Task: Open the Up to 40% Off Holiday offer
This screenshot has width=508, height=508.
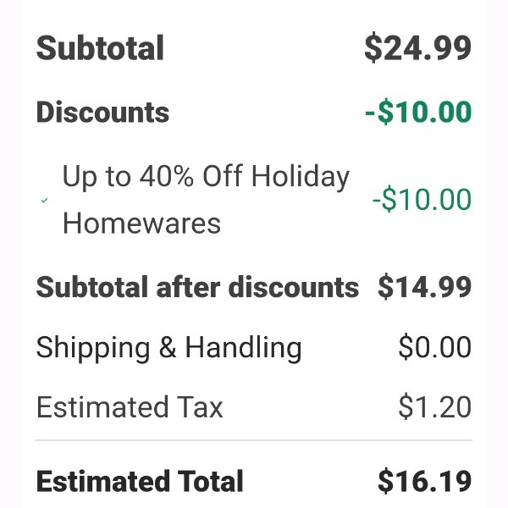Action: point(206,177)
